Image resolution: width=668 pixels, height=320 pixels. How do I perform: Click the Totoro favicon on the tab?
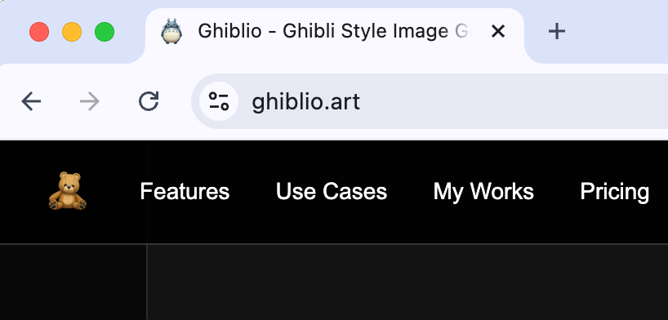click(x=171, y=31)
